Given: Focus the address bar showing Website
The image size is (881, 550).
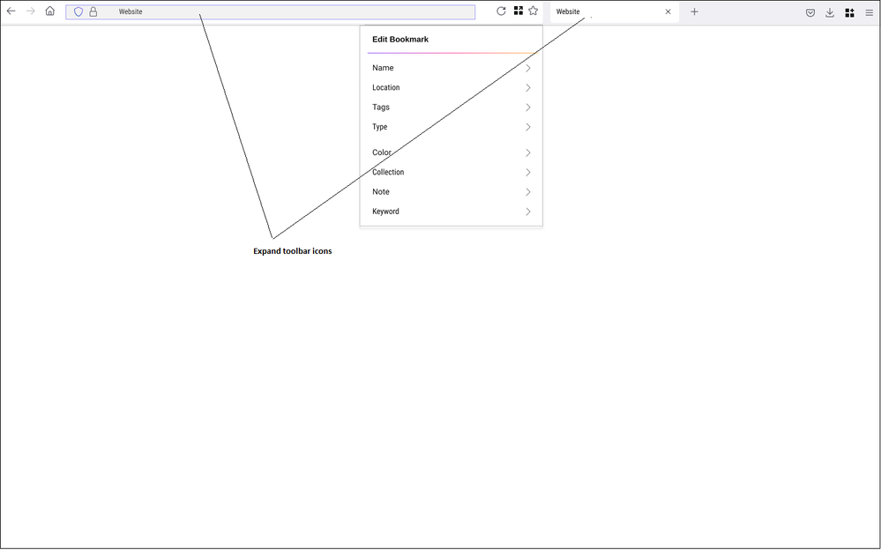Looking at the screenshot, I should [x=291, y=12].
